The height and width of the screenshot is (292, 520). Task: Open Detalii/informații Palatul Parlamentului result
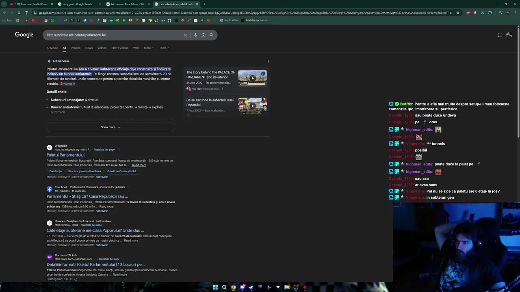pyautogui.click(x=96, y=264)
